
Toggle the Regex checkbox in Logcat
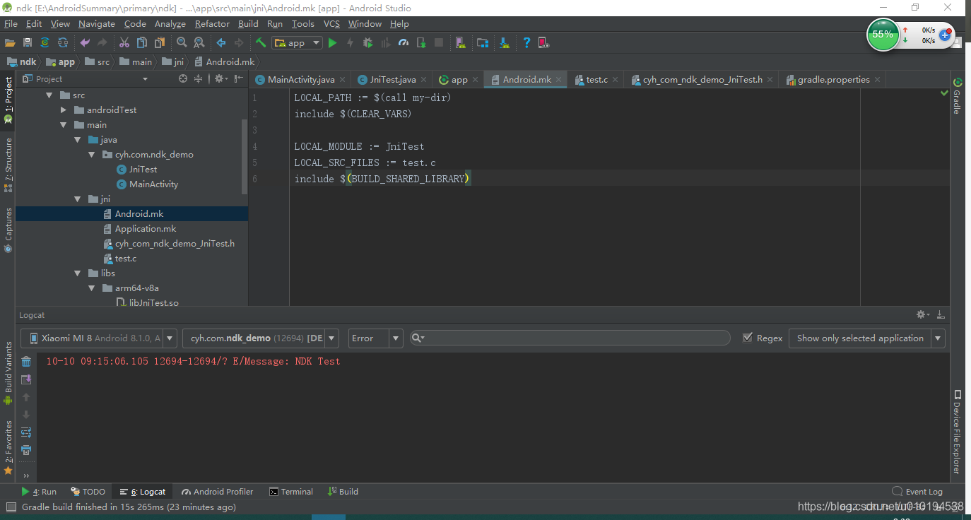pyautogui.click(x=748, y=338)
